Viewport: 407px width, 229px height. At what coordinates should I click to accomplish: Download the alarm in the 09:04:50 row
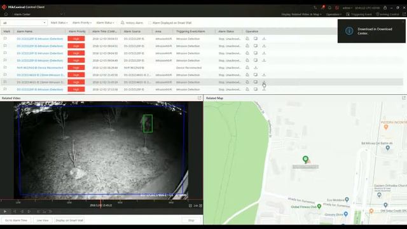pos(264,53)
